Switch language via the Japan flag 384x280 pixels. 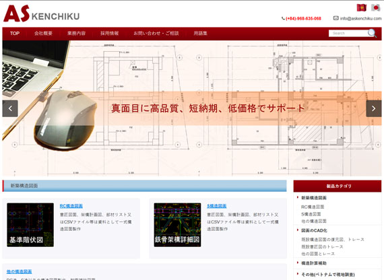[x=375, y=7]
